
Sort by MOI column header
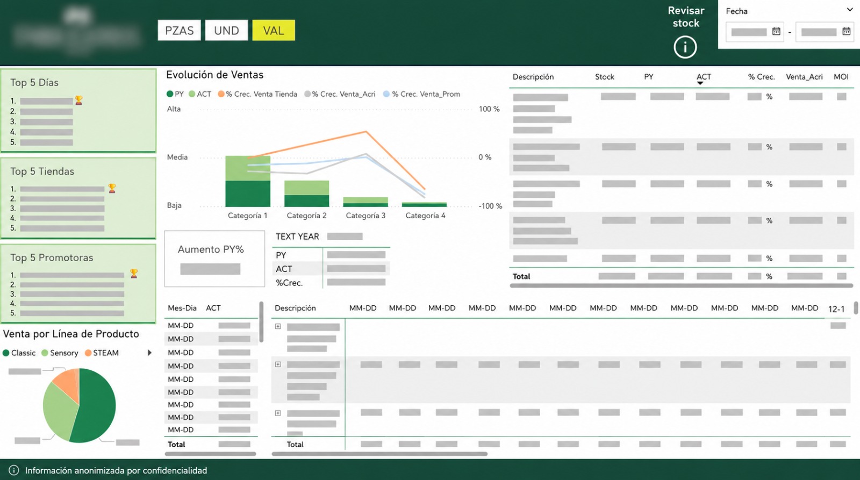[841, 77]
